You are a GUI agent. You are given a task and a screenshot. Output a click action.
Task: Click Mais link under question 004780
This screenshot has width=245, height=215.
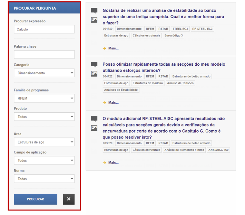tap(113, 48)
